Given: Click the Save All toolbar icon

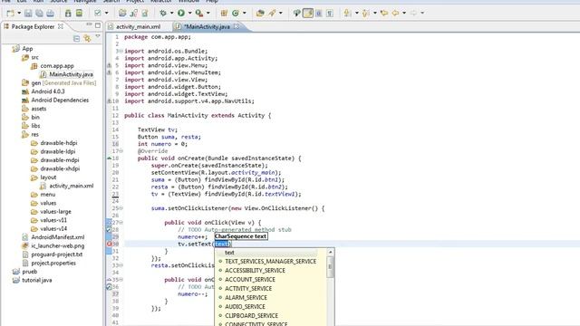Looking at the screenshot, I should [x=39, y=14].
